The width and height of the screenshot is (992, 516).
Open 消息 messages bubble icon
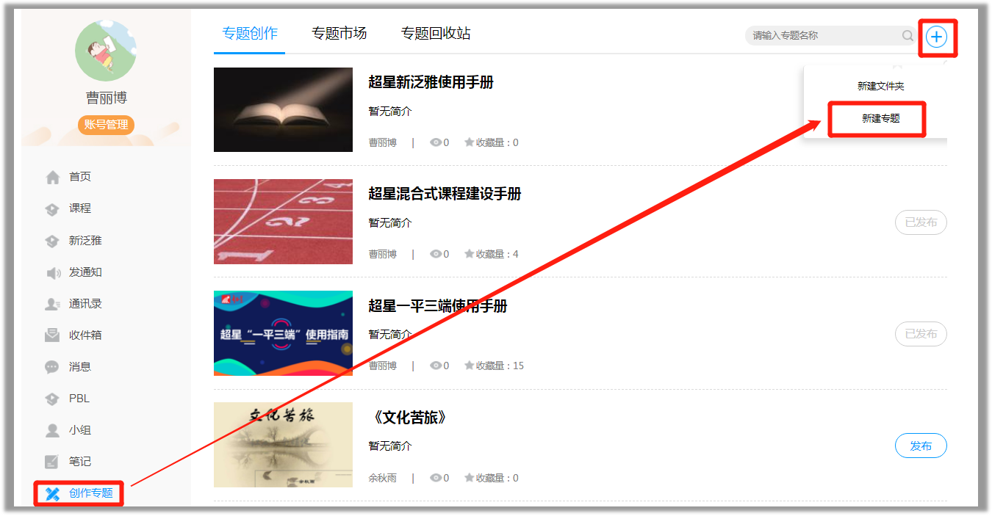tap(52, 367)
